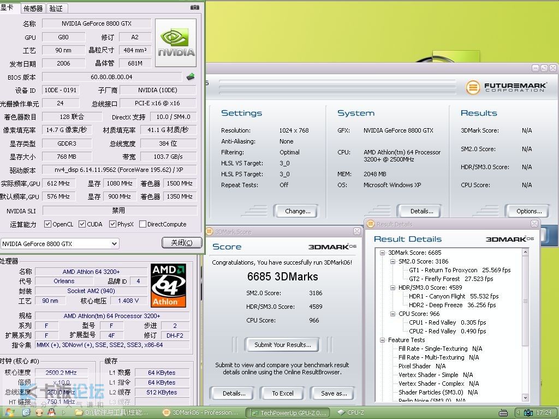
Task: Click the CPU-Z core speed value 2500.2 MHz
Action: pyautogui.click(x=61, y=372)
